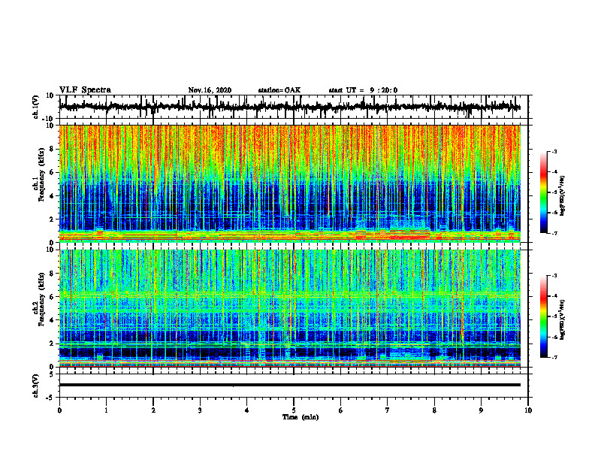Click the '4' kHz tick of ch.2 frequency axis
595x460 pixels.
coord(52,320)
